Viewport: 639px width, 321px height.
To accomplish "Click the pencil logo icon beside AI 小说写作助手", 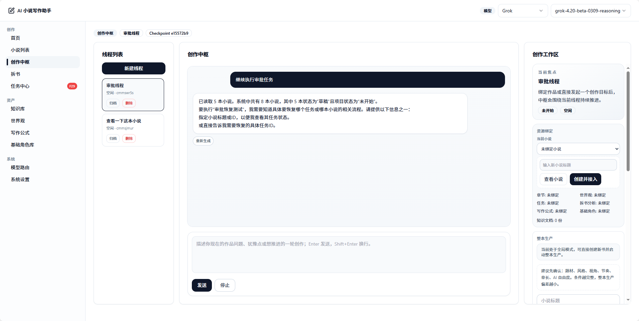I will point(11,10).
